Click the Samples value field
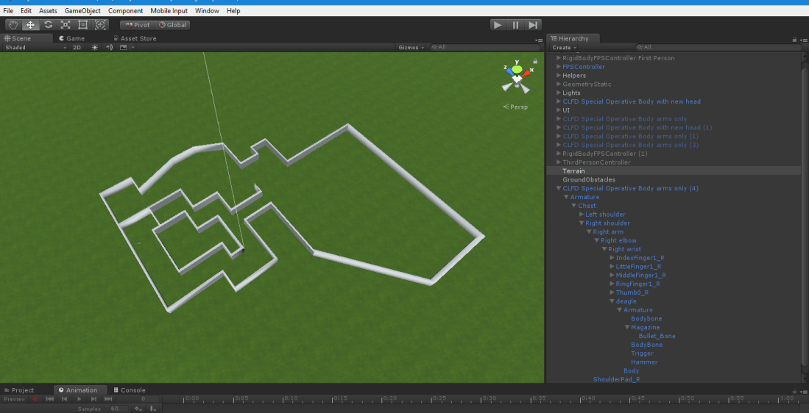The image size is (809, 413). point(119,409)
